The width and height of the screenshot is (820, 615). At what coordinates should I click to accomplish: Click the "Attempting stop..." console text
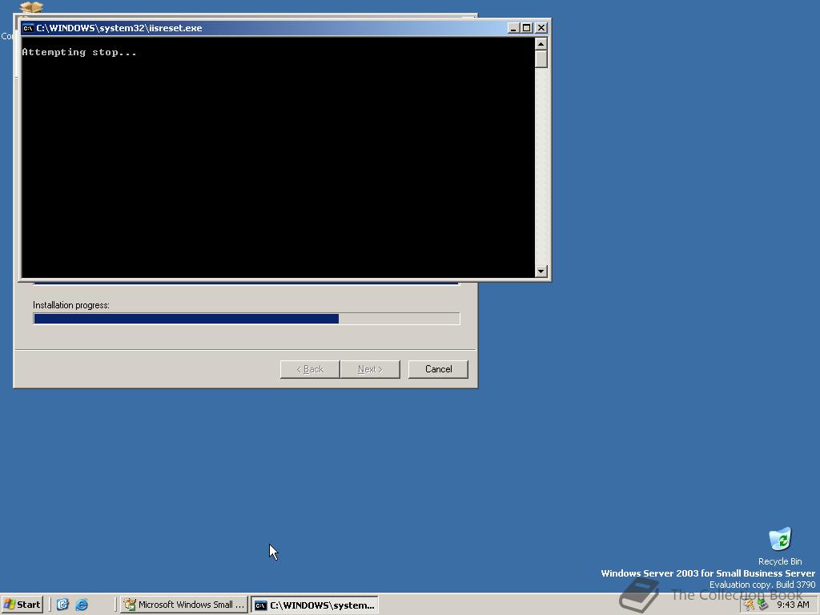point(79,52)
